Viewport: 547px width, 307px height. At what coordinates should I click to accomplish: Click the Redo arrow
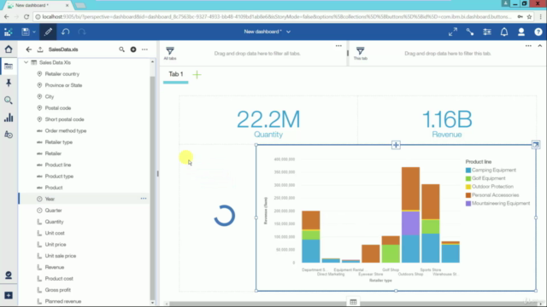click(82, 32)
